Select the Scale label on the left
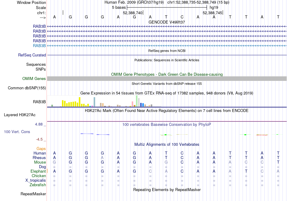This screenshot has height=201, width=287. [41, 8]
